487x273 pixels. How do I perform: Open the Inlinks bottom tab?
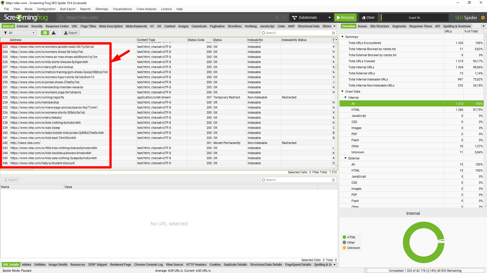point(27,265)
